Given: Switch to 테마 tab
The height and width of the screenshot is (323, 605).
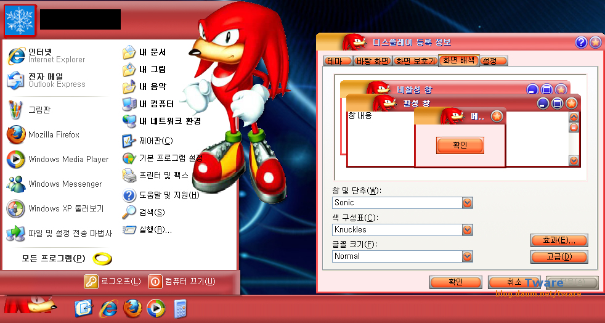Looking at the screenshot, I should tap(339, 61).
